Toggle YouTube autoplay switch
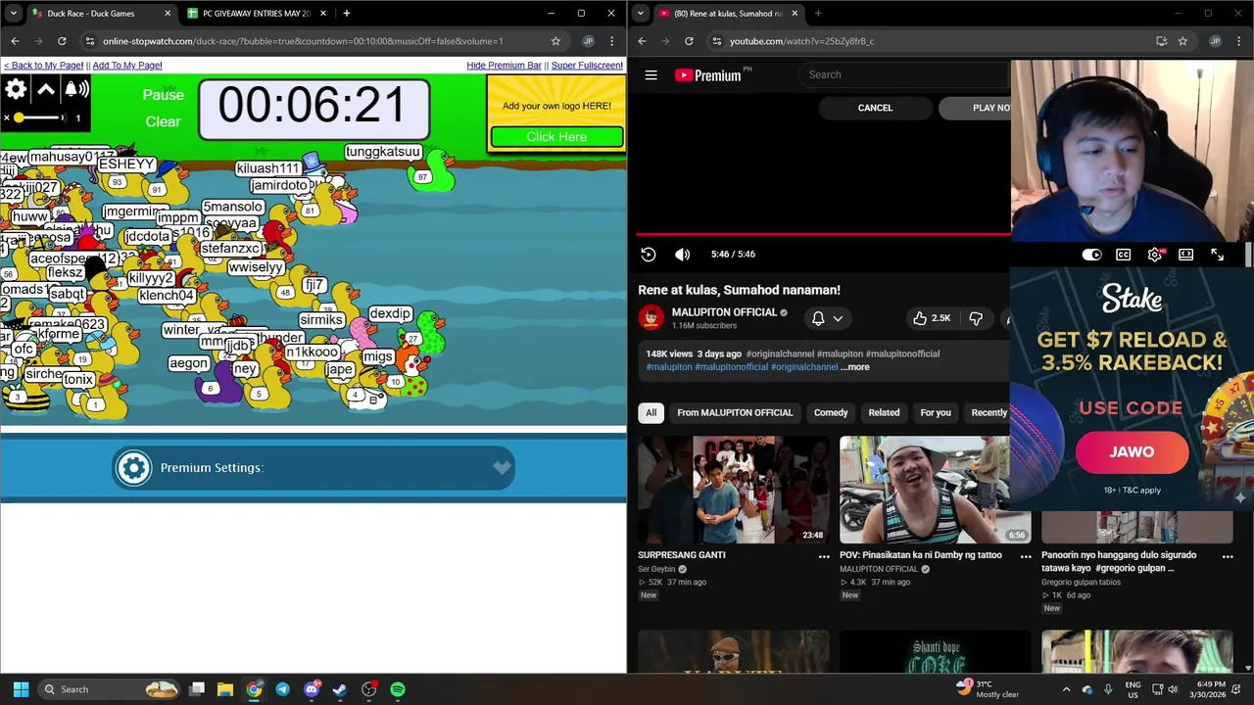The image size is (1254, 705). click(x=1091, y=255)
